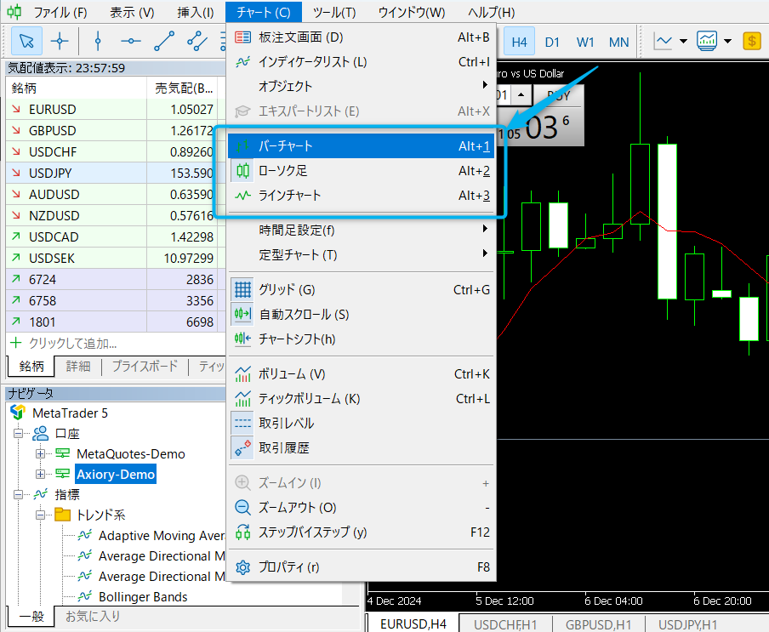Click the Zoom Out magnifier icon
769x632 pixels.
tap(242, 507)
